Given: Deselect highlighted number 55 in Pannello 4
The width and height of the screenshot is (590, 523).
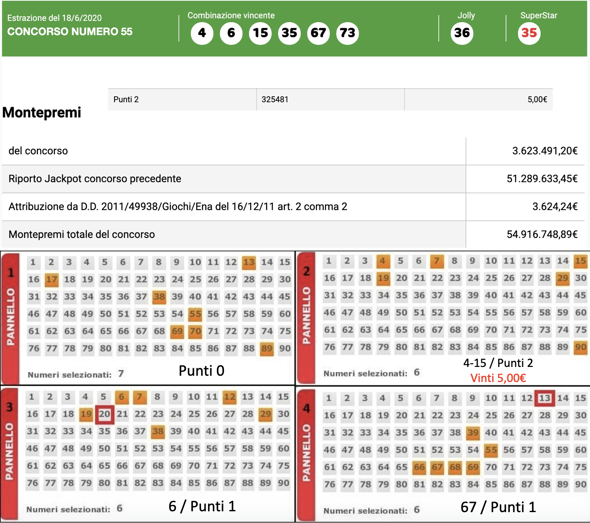Looking at the screenshot, I should (x=491, y=450).
